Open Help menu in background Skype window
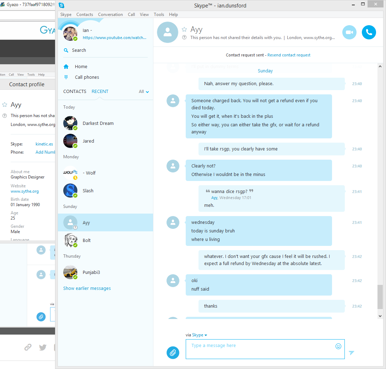This screenshot has height=369, width=386. pyautogui.click(x=41, y=75)
